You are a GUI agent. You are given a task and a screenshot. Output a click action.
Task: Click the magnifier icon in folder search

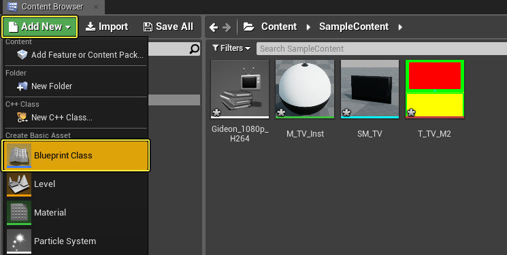point(194,49)
